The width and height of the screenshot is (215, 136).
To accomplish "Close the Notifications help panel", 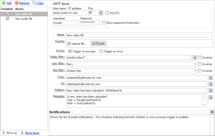I will click(x=212, y=112).
